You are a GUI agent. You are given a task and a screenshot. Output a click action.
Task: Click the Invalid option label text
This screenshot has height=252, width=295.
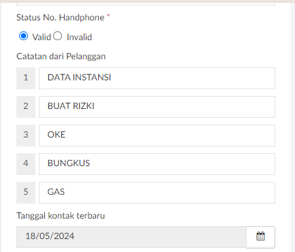[x=79, y=37]
